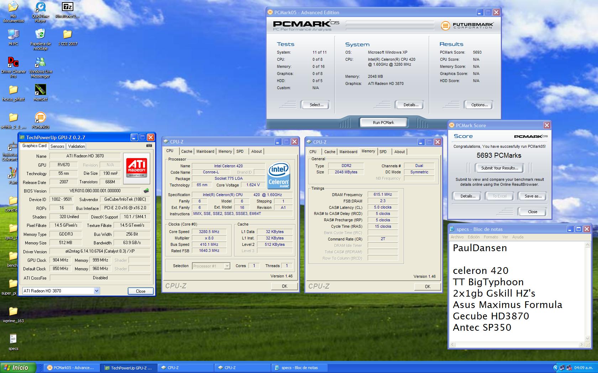Click the ATI Radeon logo in GPU-Z
Viewport: 598px width, 373px height.
tap(137, 168)
